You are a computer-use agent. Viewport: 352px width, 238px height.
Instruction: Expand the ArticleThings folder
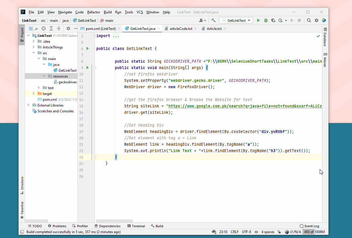tap(34, 47)
